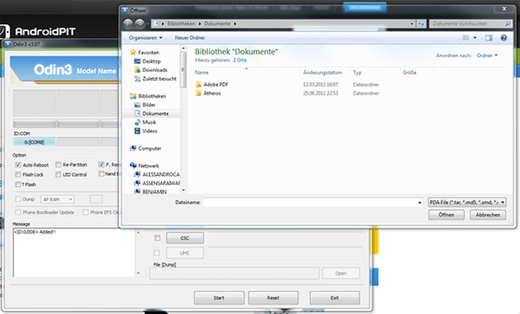Toggle the UMS checkbox in Odin3
The image size is (520, 314).
tap(157, 253)
